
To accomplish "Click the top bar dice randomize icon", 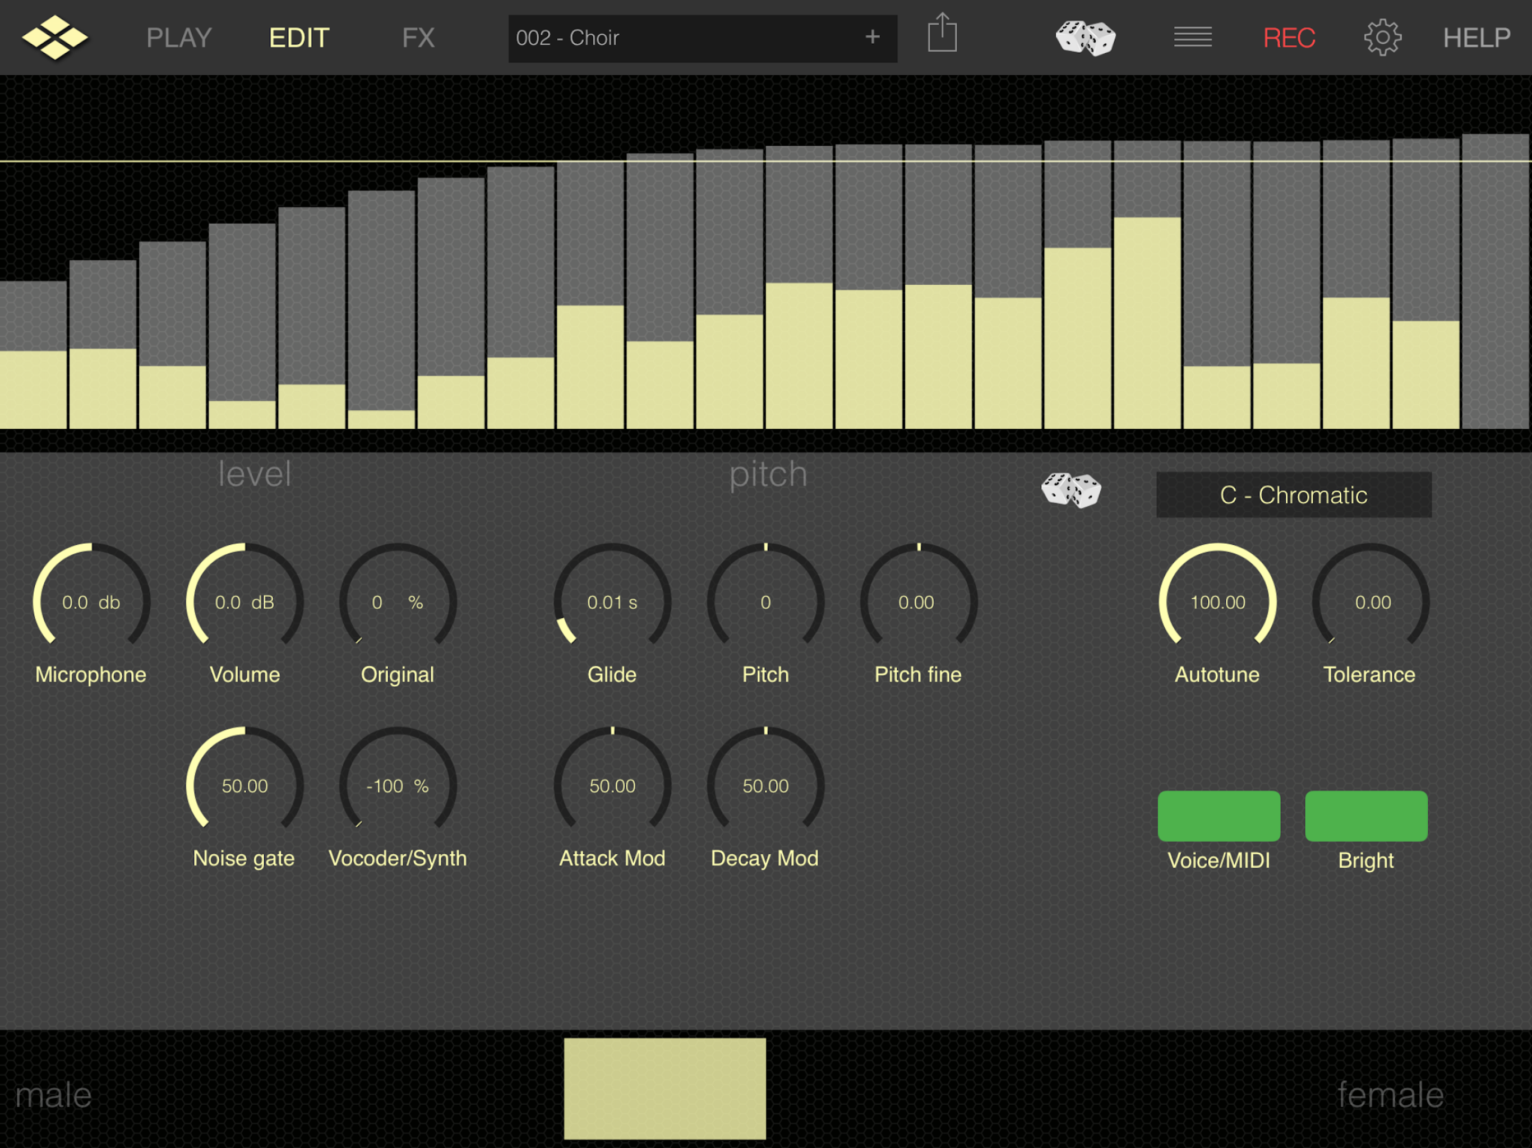I will click(x=1085, y=38).
